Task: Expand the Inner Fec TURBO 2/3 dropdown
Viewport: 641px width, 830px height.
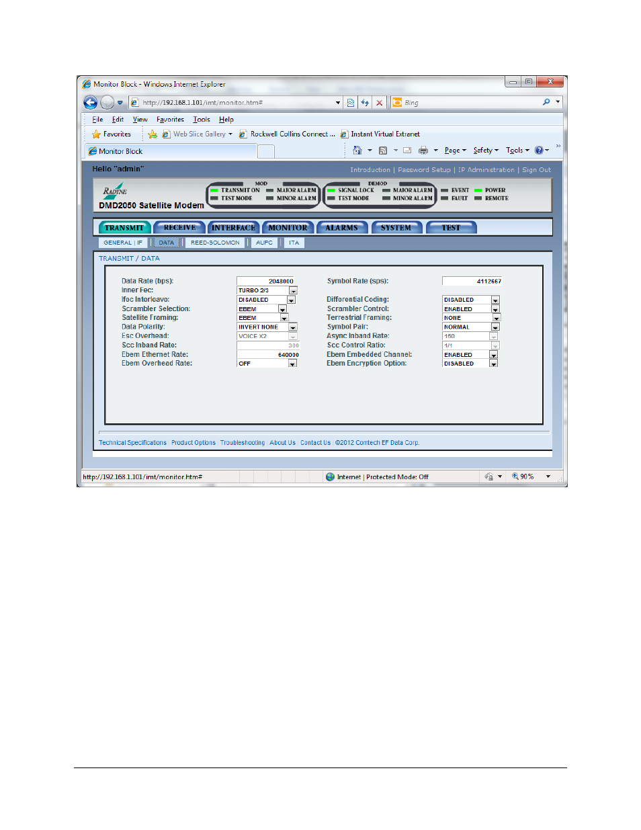Action: (293, 290)
